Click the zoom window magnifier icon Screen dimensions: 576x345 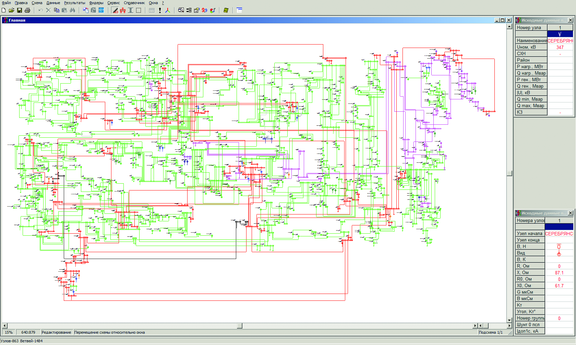[181, 10]
